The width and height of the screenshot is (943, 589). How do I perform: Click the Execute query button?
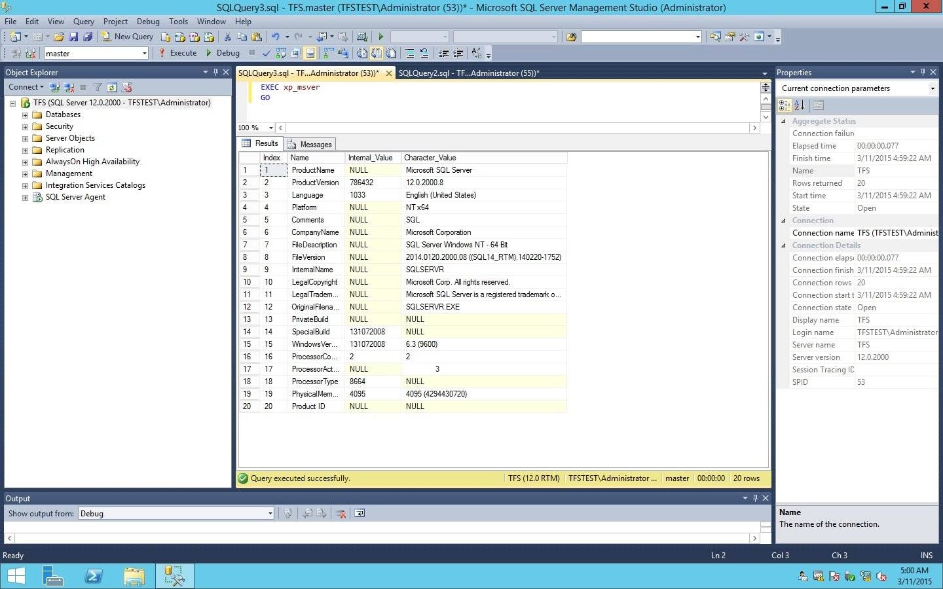click(x=177, y=53)
